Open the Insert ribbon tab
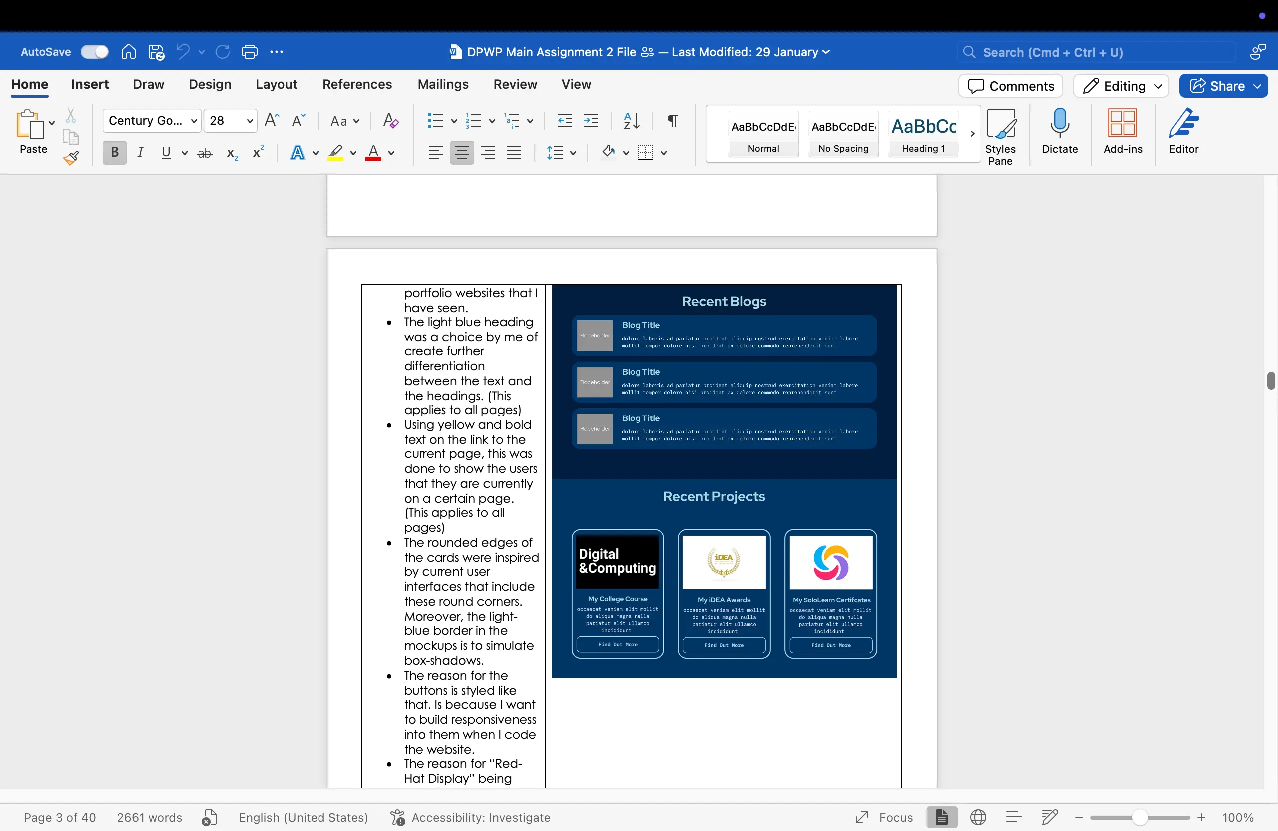Image resolution: width=1278 pixels, height=831 pixels. (90, 84)
